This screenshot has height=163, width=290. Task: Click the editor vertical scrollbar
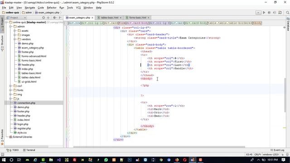click(x=285, y=95)
